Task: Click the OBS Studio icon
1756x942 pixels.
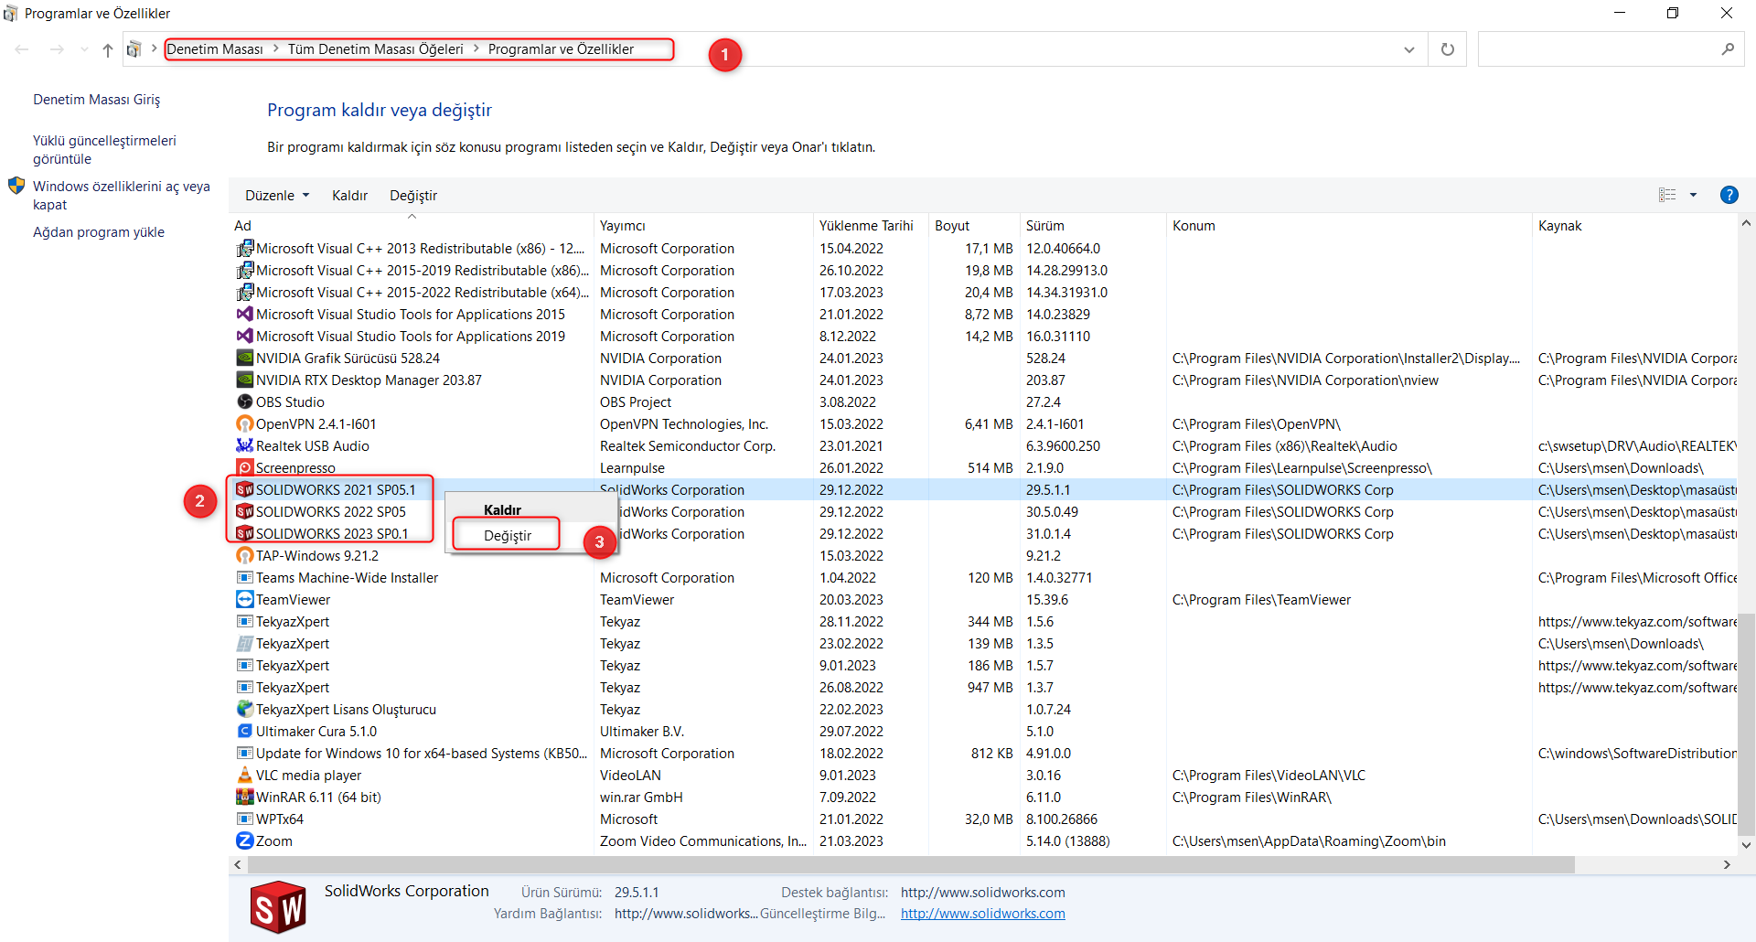Action: click(x=244, y=402)
